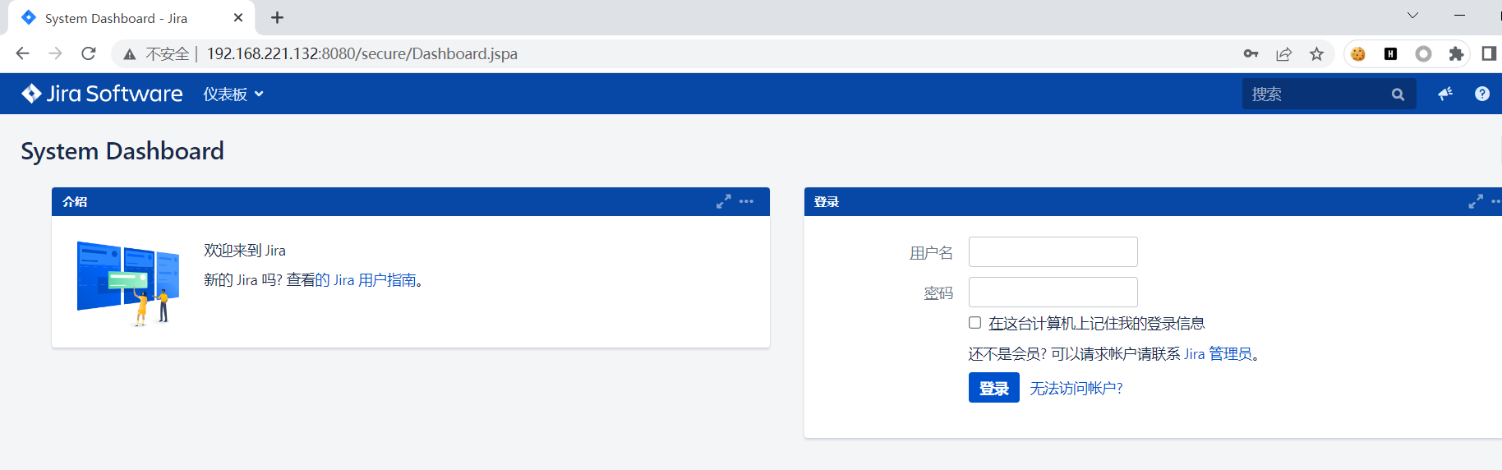This screenshot has height=470, width=1502.
Task: Click the 介绍 gadget title
Action: [x=75, y=201]
